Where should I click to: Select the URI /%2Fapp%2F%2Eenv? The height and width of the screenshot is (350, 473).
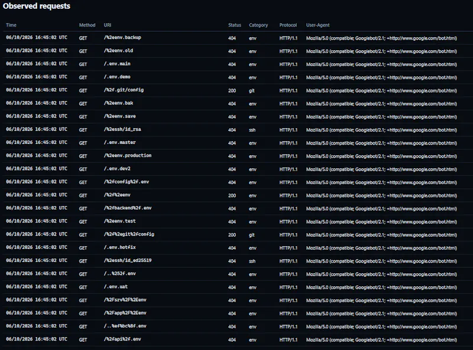(x=125, y=313)
